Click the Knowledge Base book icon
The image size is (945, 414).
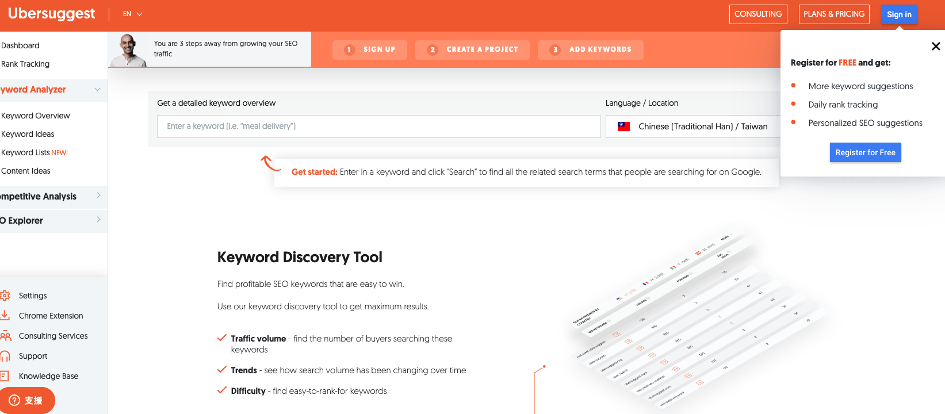click(5, 376)
